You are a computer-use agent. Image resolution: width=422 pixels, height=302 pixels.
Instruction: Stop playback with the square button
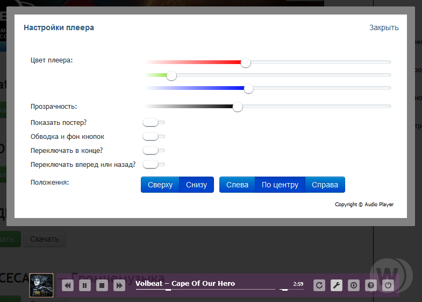pyautogui.click(x=102, y=285)
